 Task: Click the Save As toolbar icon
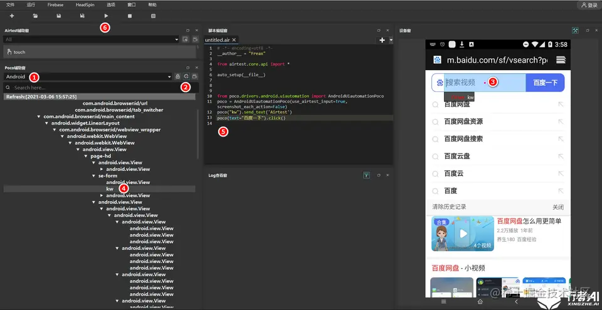click(x=82, y=16)
